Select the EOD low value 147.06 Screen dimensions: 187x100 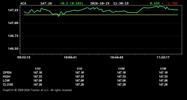tap(80, 80)
